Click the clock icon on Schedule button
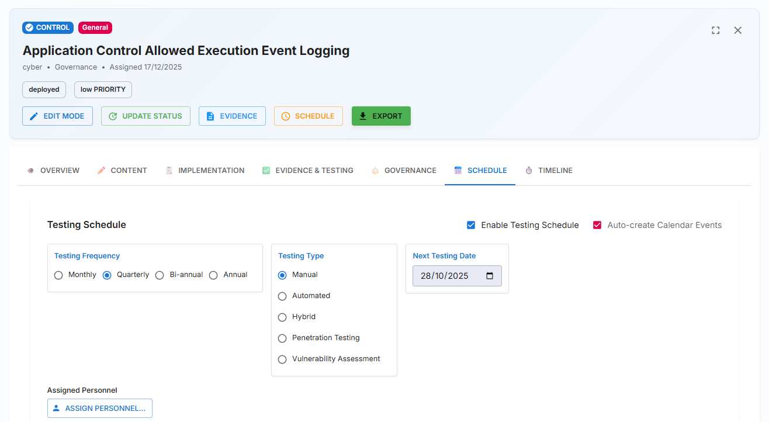The image size is (769, 422). [285, 116]
